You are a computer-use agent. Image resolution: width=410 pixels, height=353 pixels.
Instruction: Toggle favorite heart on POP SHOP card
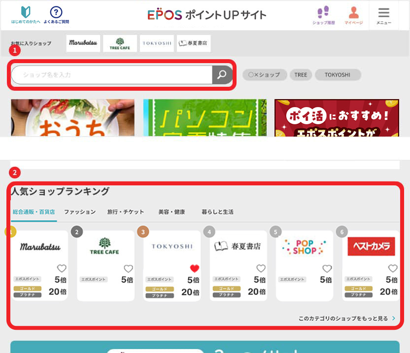click(327, 269)
